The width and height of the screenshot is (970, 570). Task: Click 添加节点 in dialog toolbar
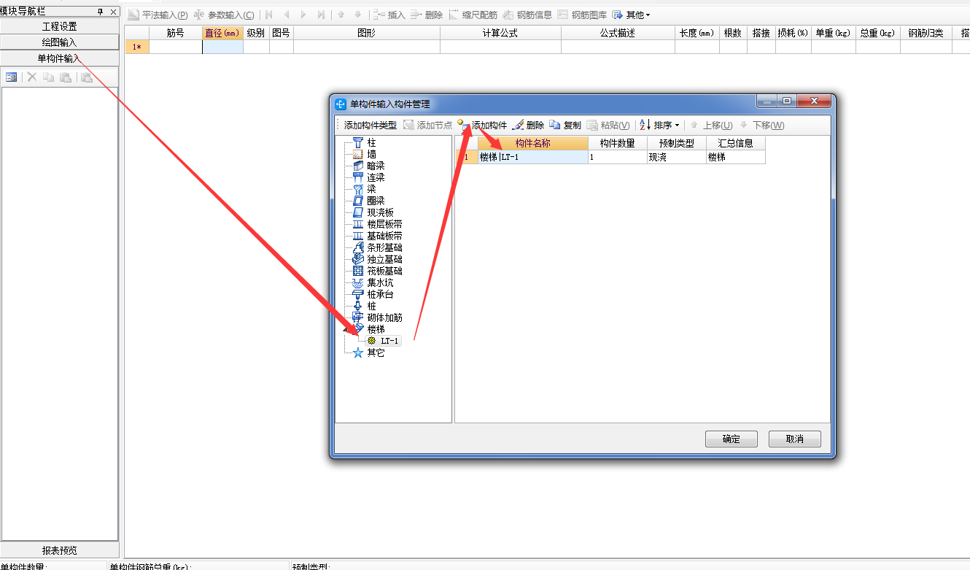(427, 125)
